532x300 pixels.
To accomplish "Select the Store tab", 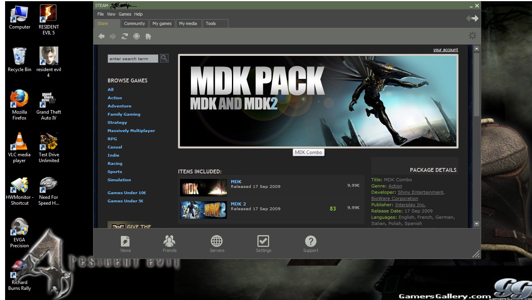I will click(x=107, y=23).
